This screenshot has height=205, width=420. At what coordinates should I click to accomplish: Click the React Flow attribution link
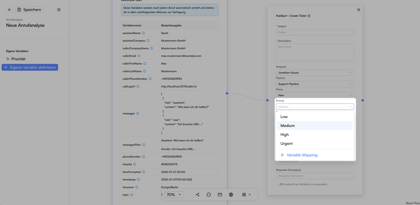point(413,203)
